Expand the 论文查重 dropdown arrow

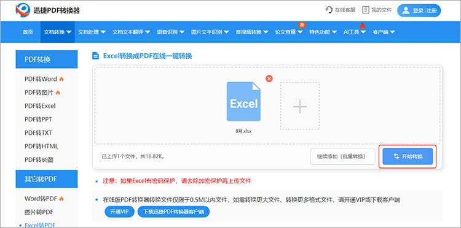[300, 32]
